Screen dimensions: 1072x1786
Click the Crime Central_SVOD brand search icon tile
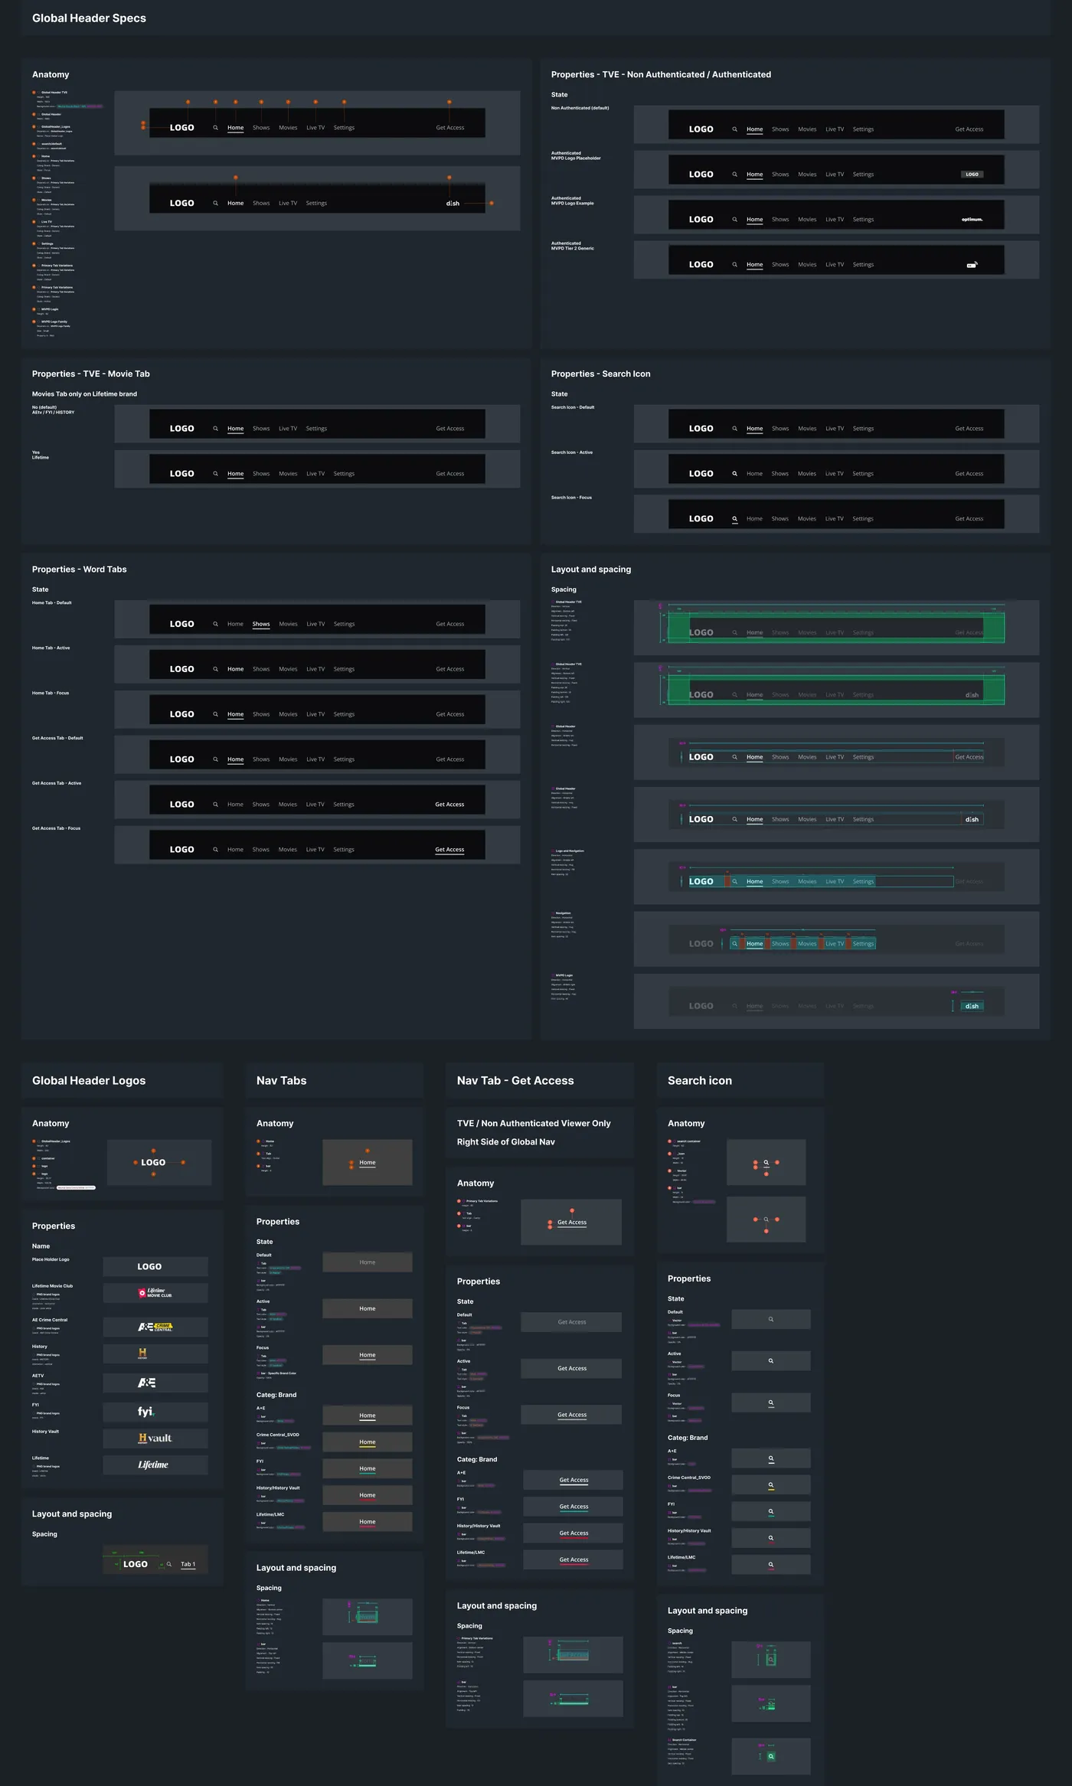click(x=771, y=1485)
